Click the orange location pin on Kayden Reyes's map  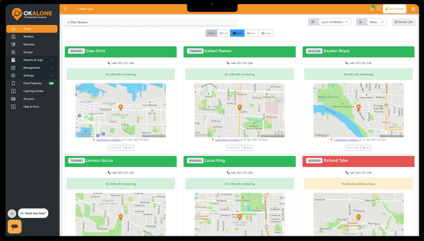pyautogui.click(x=359, y=107)
